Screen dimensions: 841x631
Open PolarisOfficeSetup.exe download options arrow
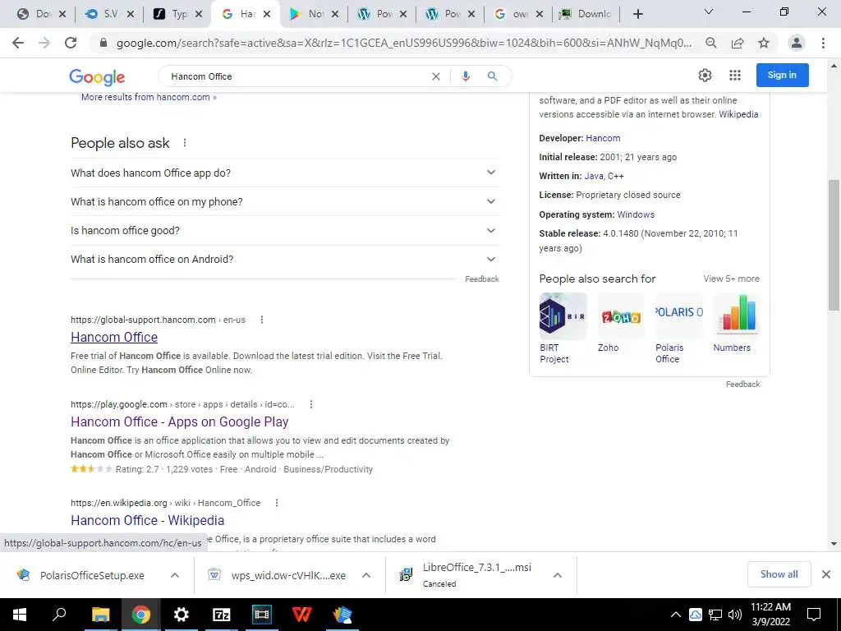tap(175, 575)
